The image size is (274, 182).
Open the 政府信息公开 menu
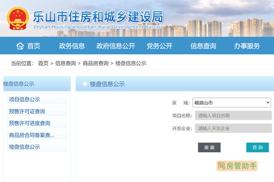(116, 46)
